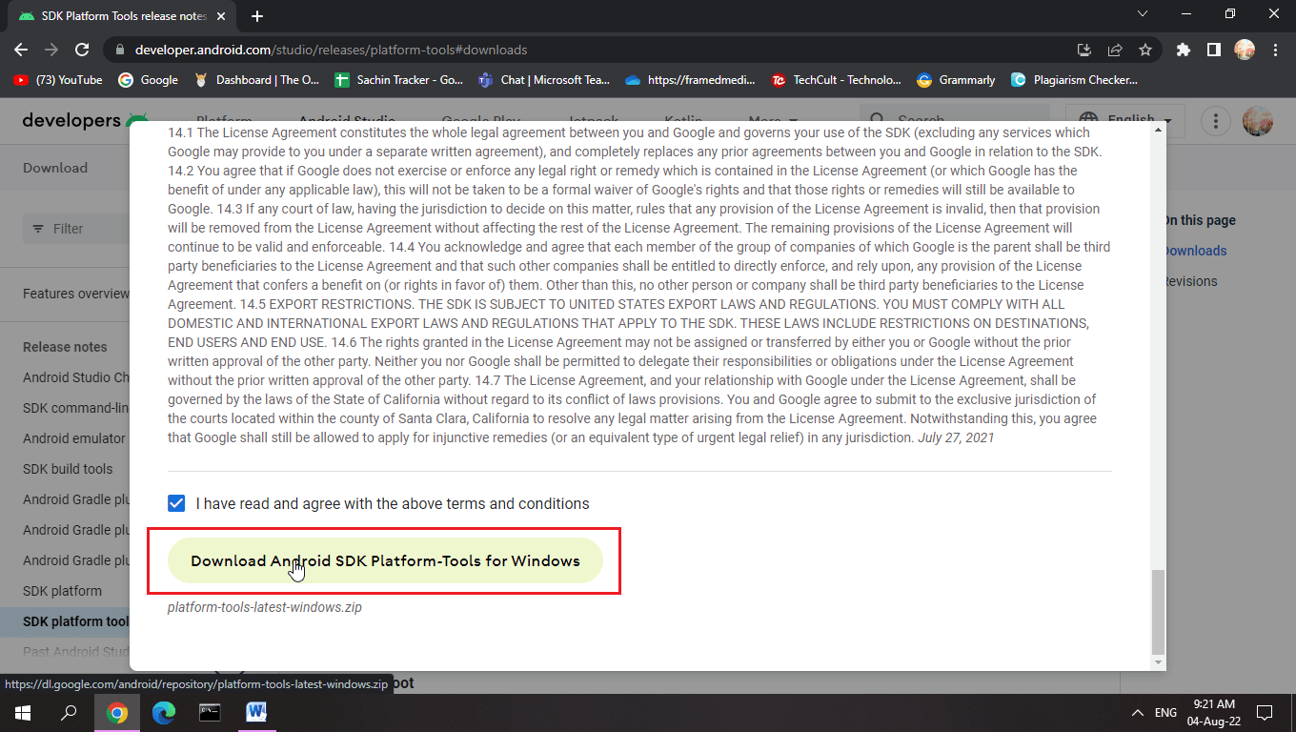Open the Windows Start menu
This screenshot has width=1296, height=732.
click(23, 712)
